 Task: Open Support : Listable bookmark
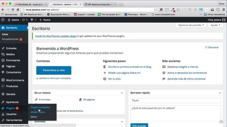pos(84,14)
